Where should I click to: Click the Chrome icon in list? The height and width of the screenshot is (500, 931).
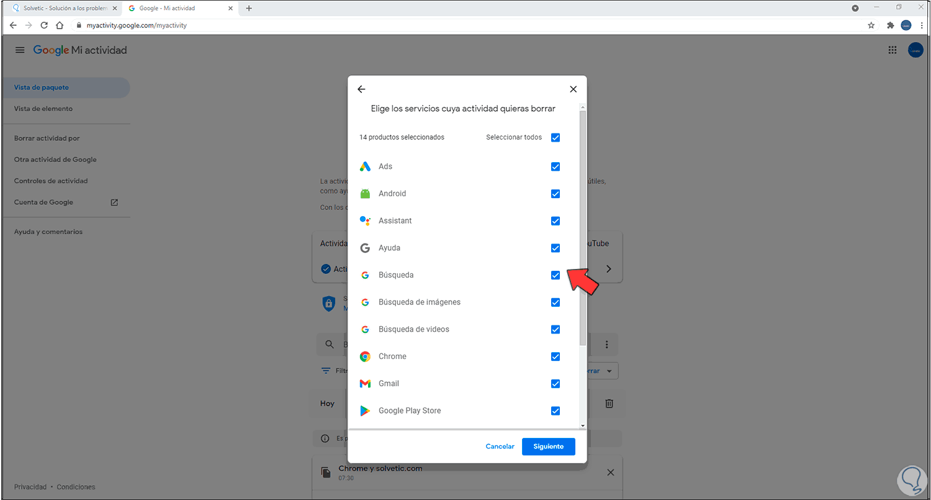(x=366, y=357)
